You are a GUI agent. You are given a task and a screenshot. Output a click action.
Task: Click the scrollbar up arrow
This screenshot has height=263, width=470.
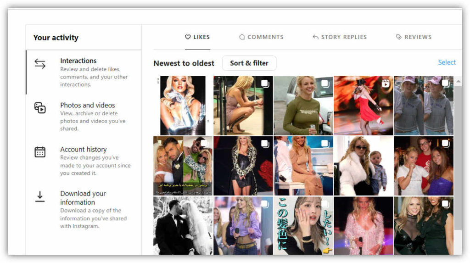[457, 81]
